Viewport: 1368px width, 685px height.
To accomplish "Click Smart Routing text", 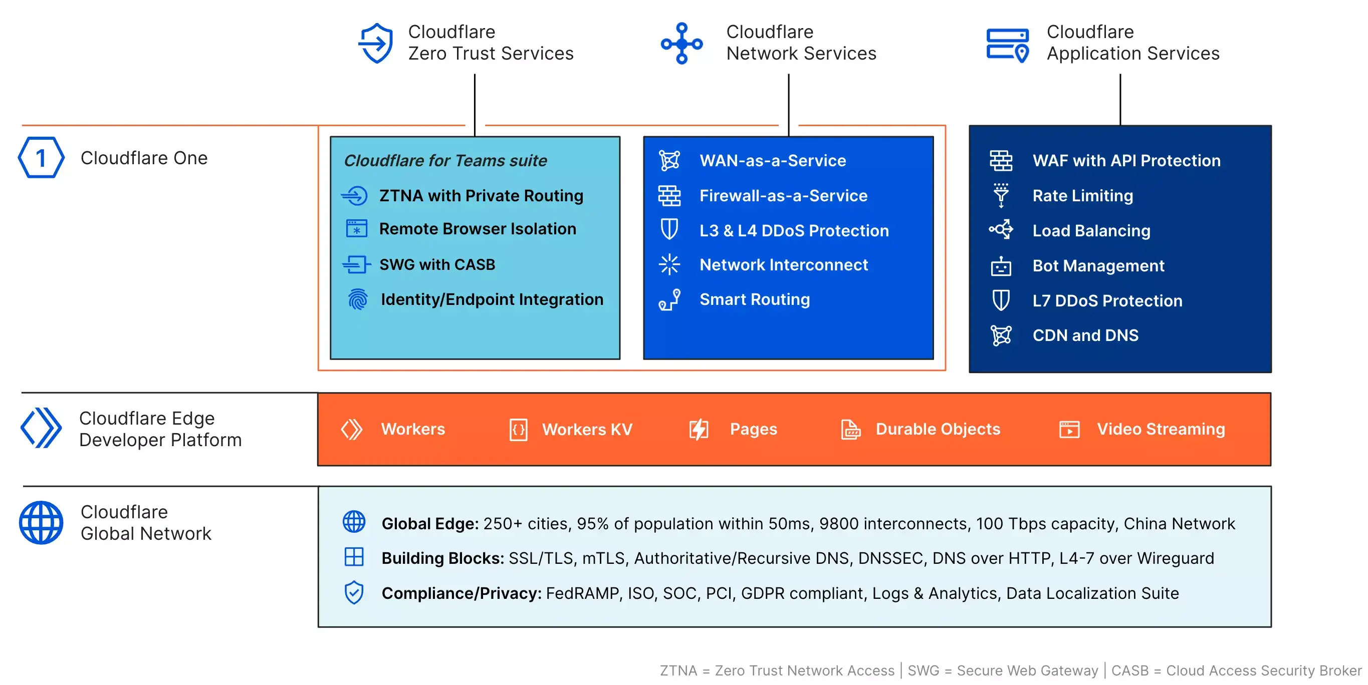I will pyautogui.click(x=755, y=299).
